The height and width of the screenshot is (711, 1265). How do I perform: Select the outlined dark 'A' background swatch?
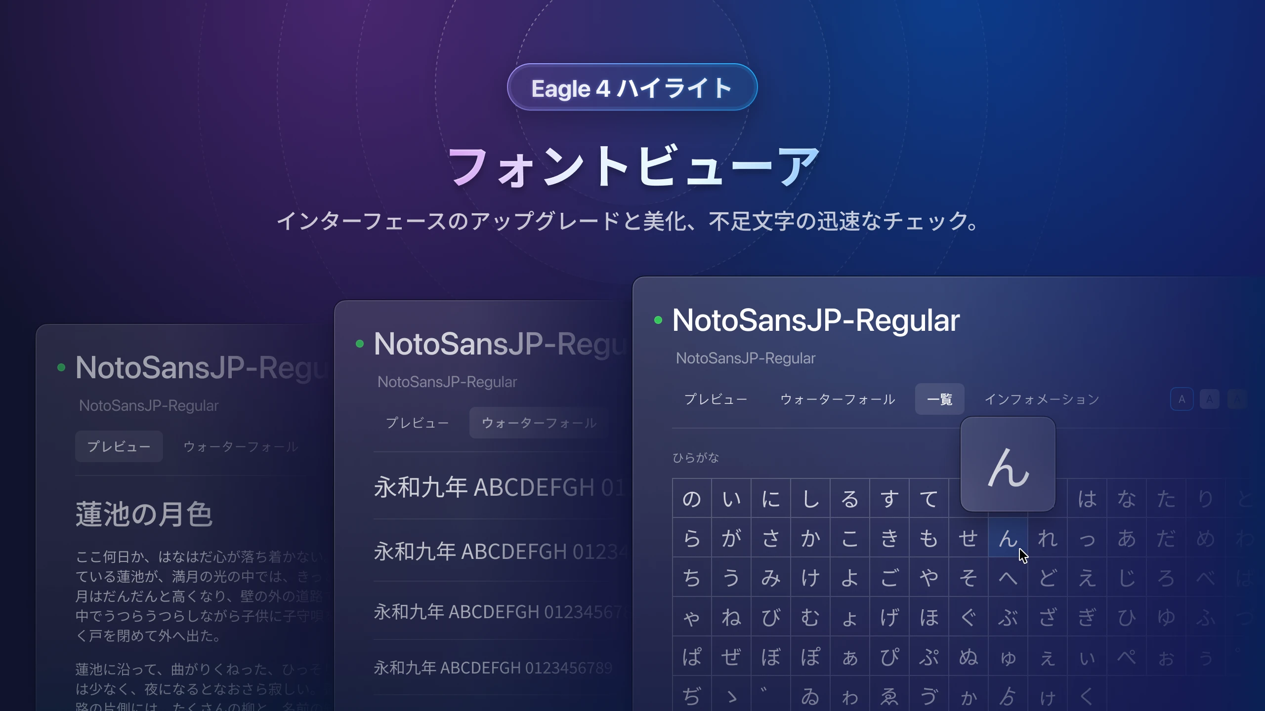[x=1181, y=399]
